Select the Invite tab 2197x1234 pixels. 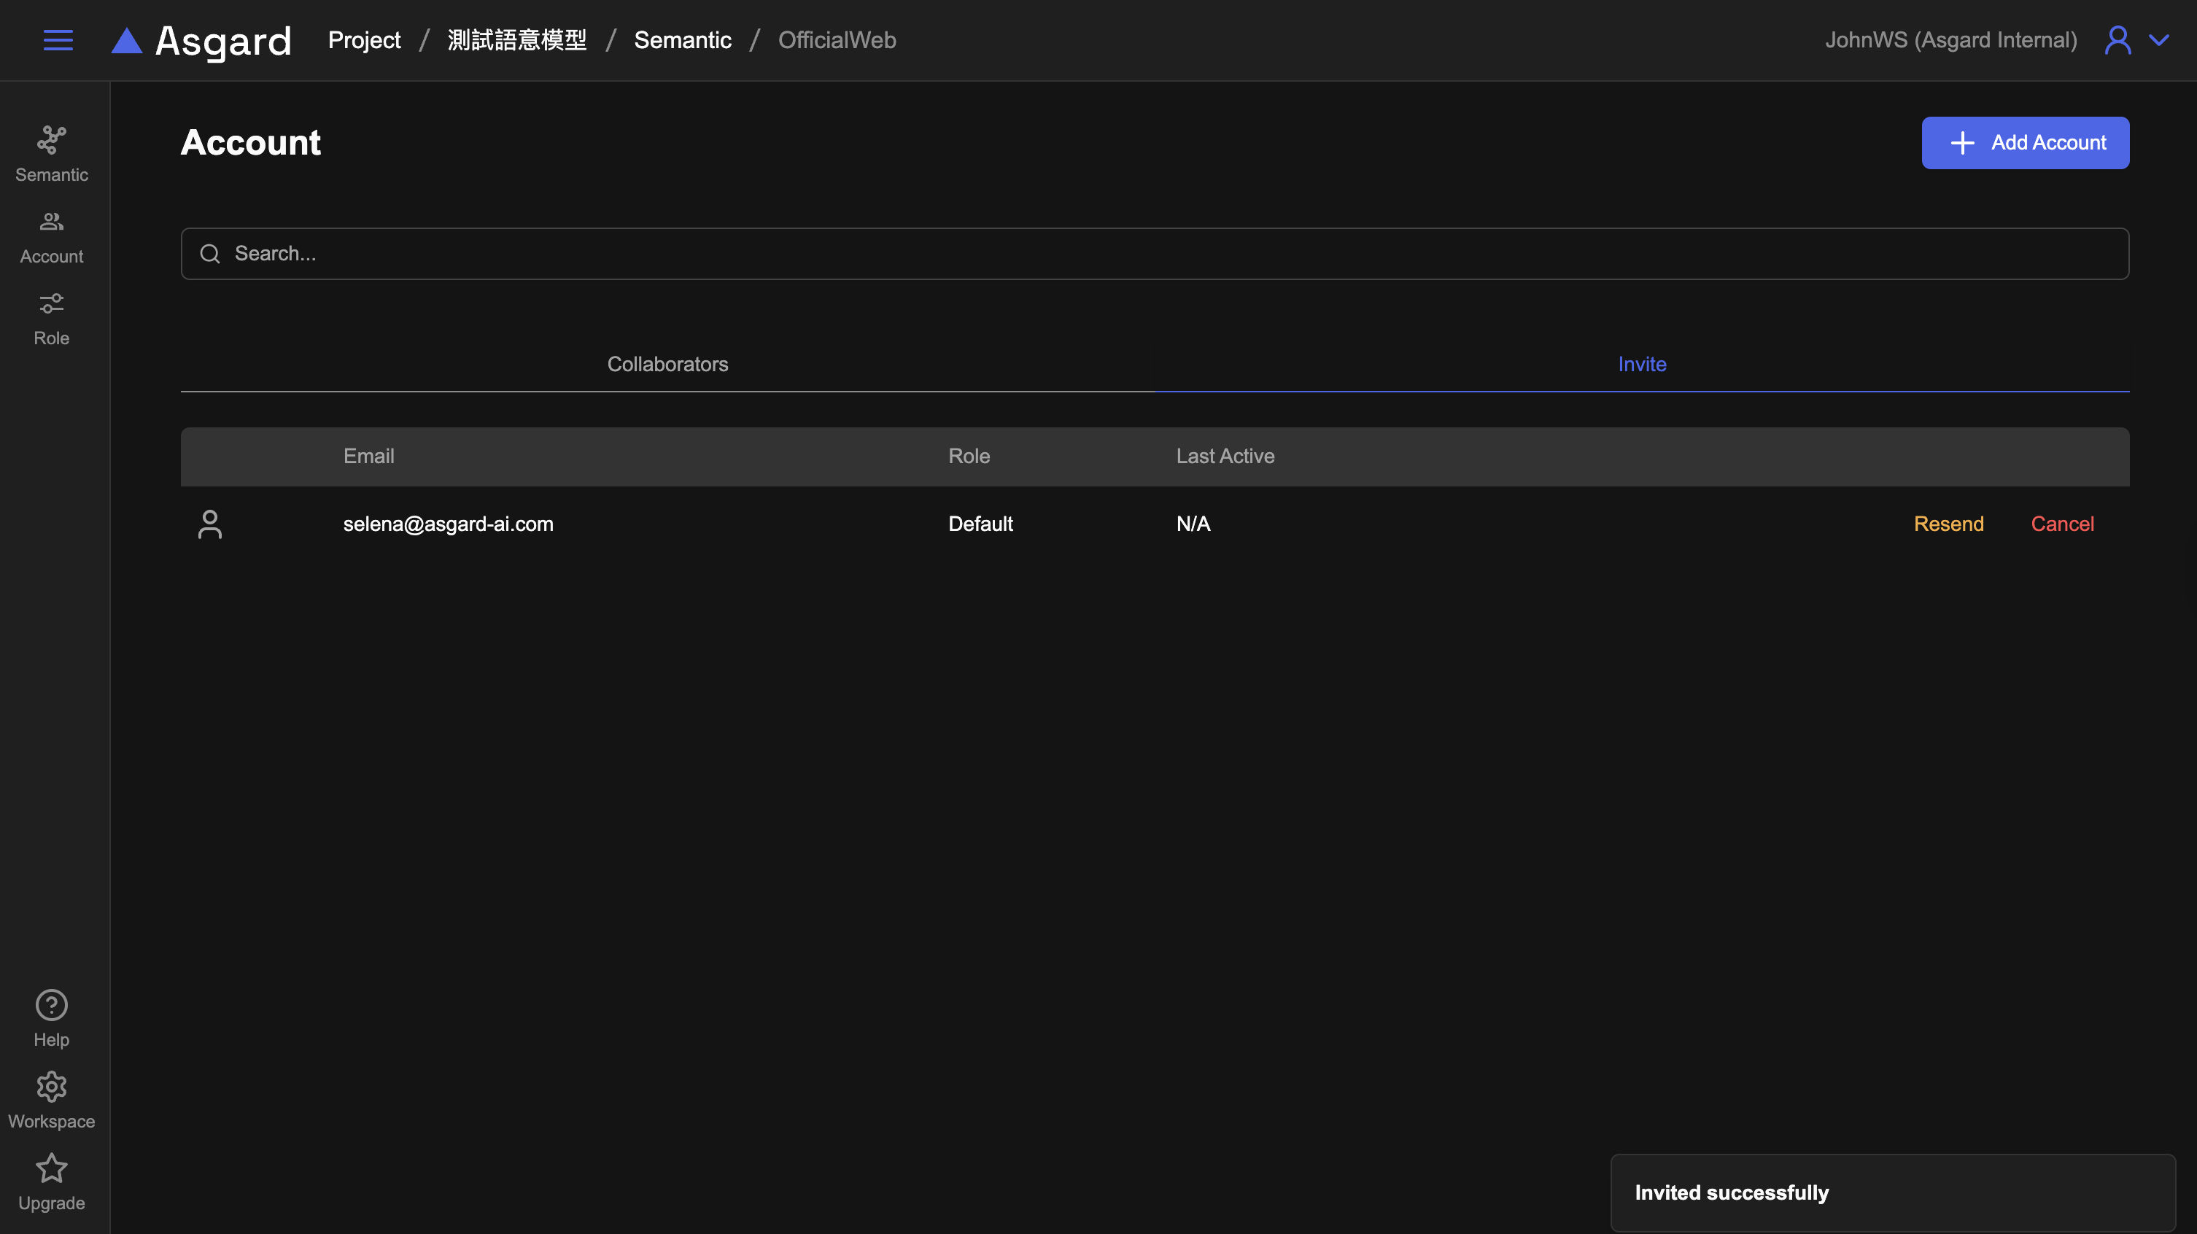click(1642, 364)
